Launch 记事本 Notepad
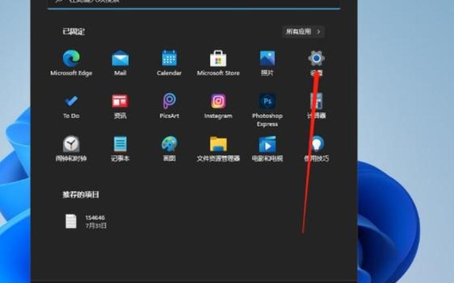Image resolution: width=454 pixels, height=283 pixels. tap(120, 149)
